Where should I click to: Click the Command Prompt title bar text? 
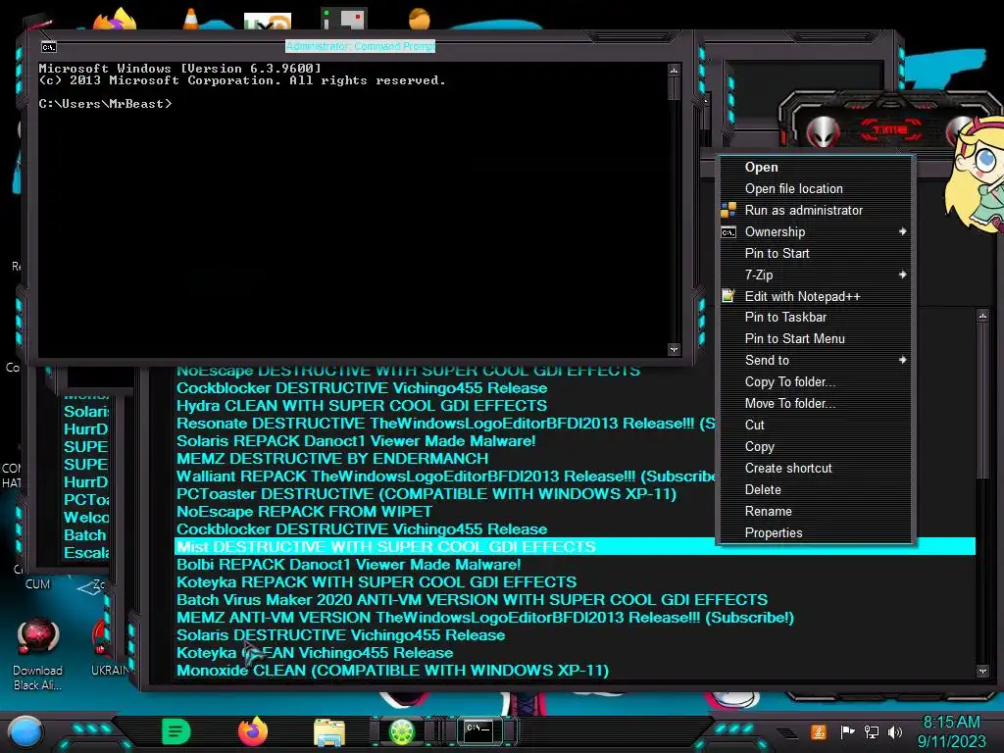point(361,46)
